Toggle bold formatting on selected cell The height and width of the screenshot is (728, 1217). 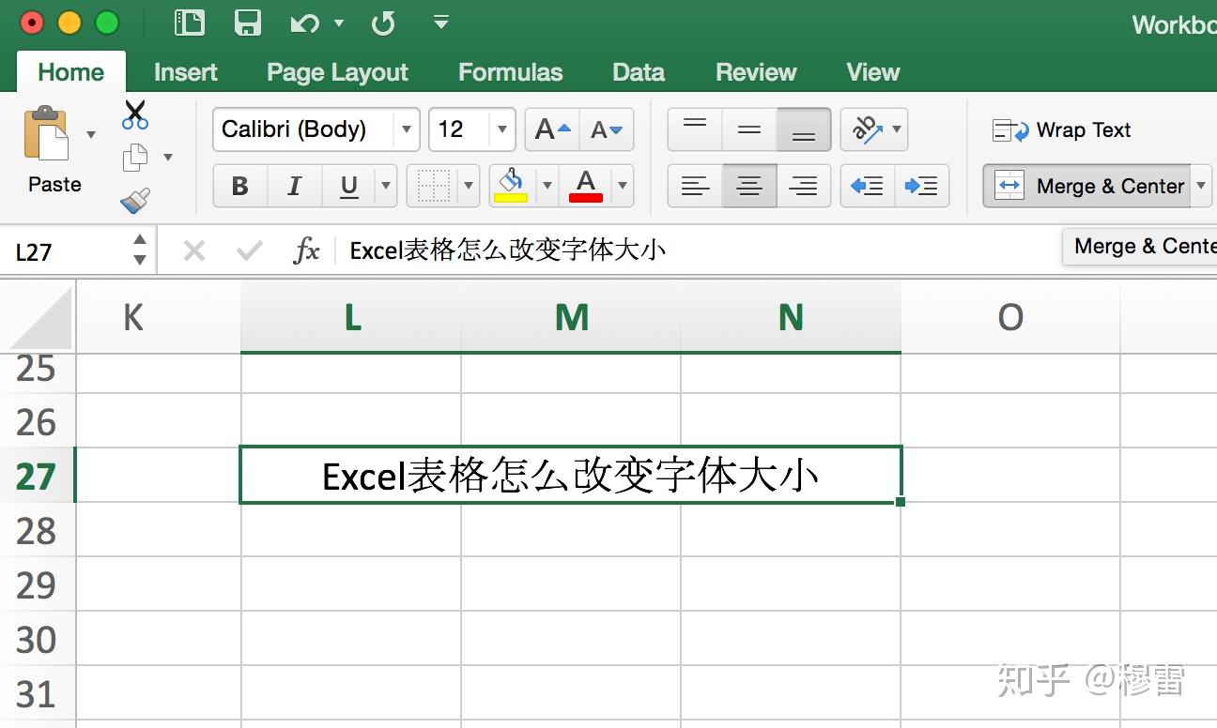239,185
